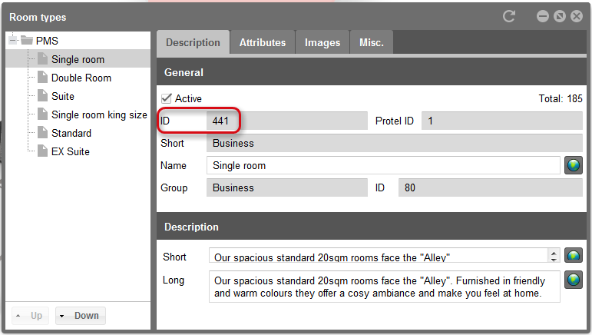Click the Suite document icon
Viewport: 592px width, 335px height.
pyautogui.click(x=43, y=96)
